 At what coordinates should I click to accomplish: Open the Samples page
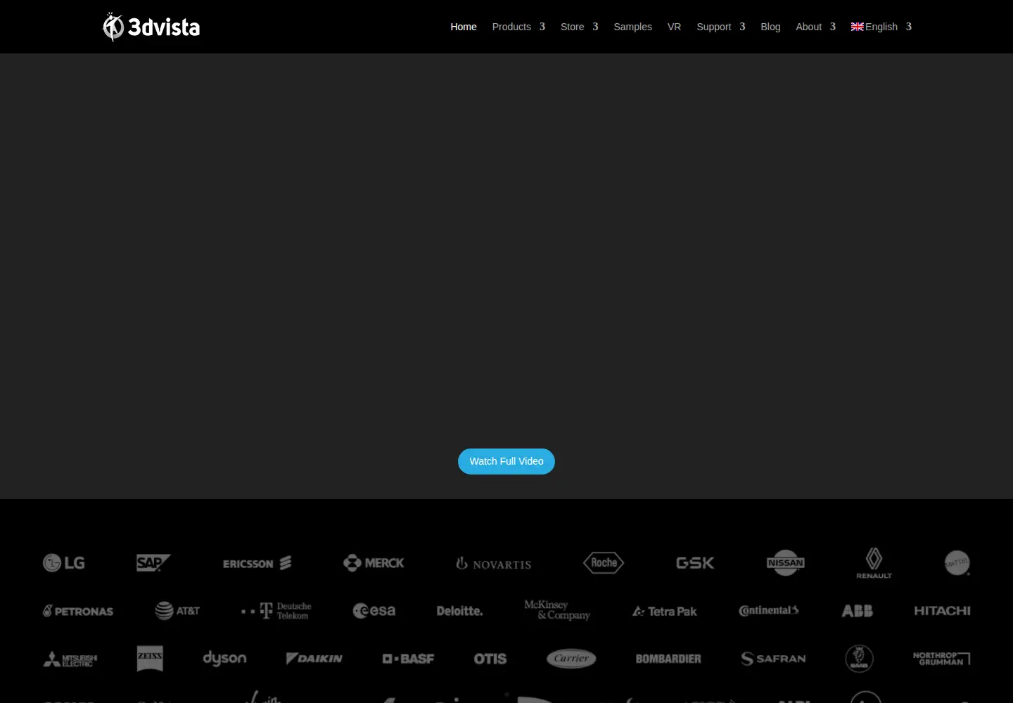(632, 27)
